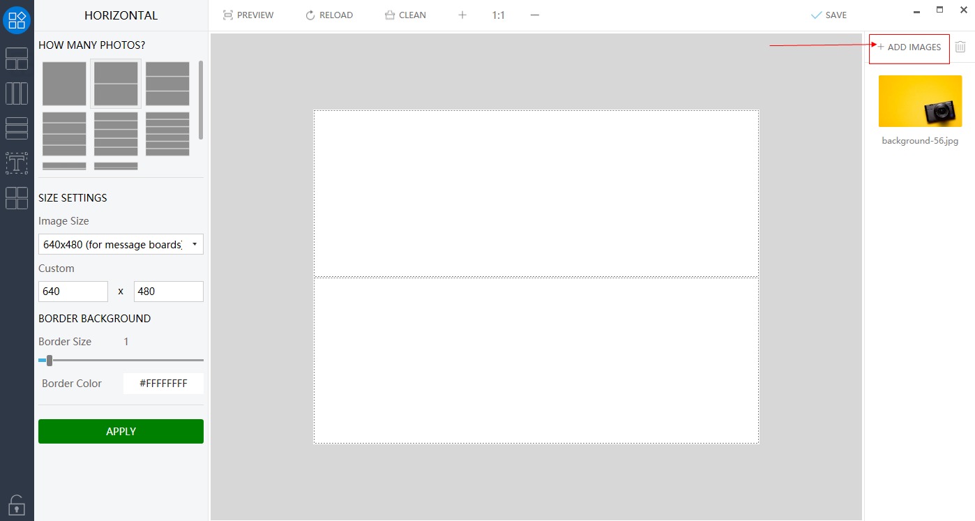The height and width of the screenshot is (521, 975).
Task: Open the Image Size dropdown
Action: 121,244
